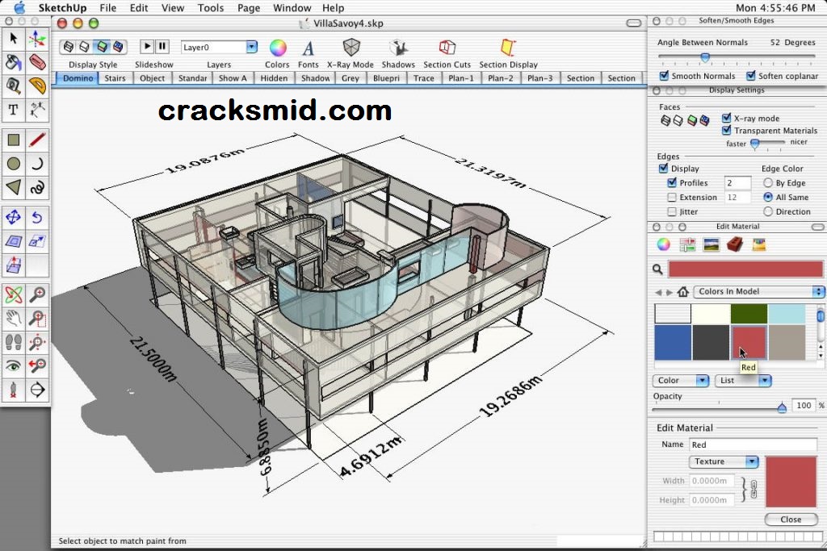Image resolution: width=827 pixels, height=551 pixels.
Task: Select the Polygon triangle tool
Action: 14,187
